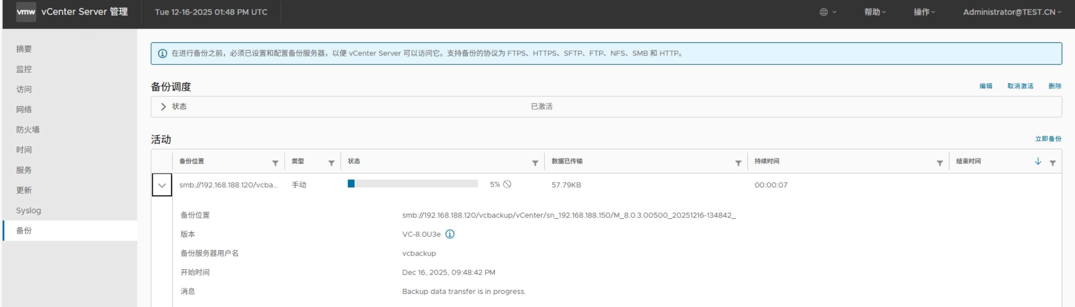Click the 备份位置 column header
The width and height of the screenshot is (1075, 307).
(191, 161)
